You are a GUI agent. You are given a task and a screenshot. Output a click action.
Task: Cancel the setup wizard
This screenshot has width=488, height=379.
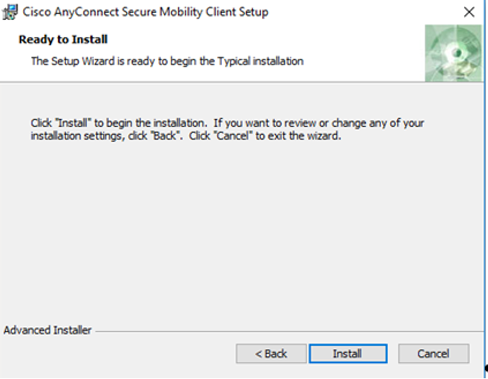click(x=433, y=354)
